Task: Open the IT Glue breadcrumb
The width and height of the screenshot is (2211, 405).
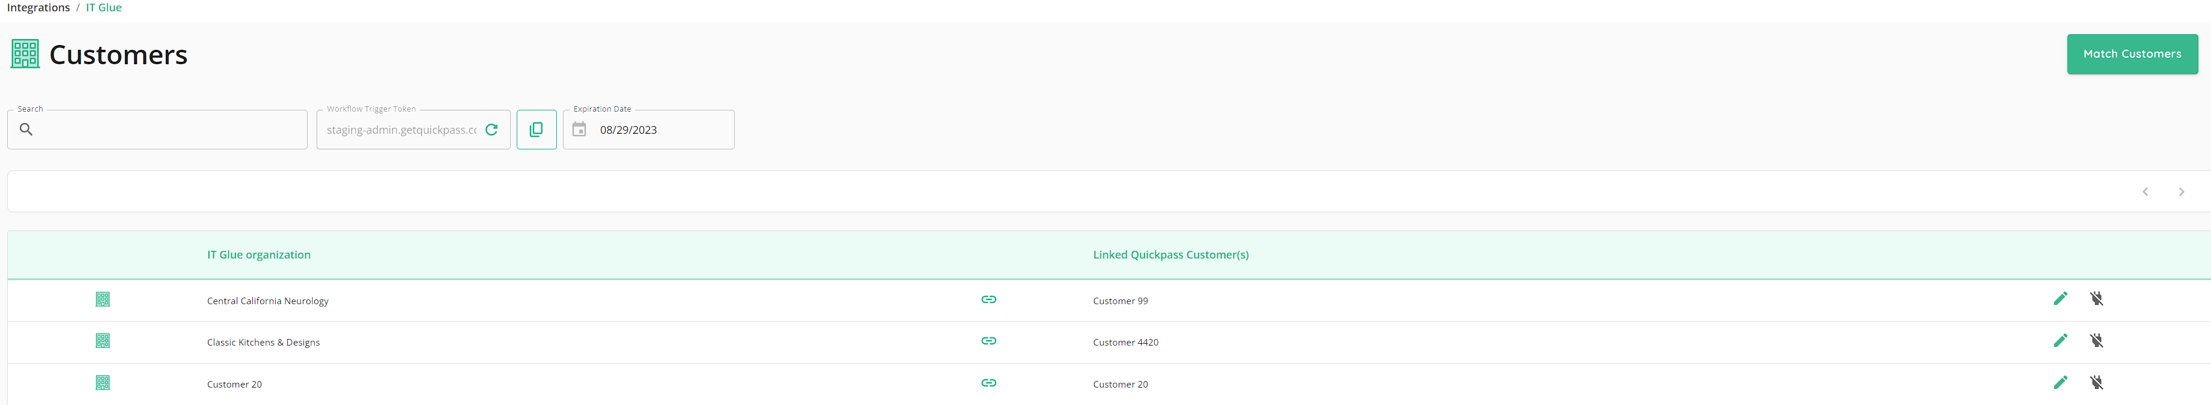Action: click(x=104, y=8)
